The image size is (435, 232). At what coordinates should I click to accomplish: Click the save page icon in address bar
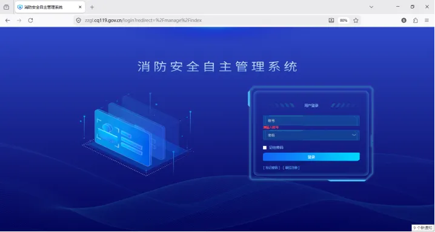point(331,20)
